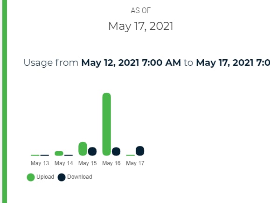Select the May 17 download bar

(x=140, y=151)
